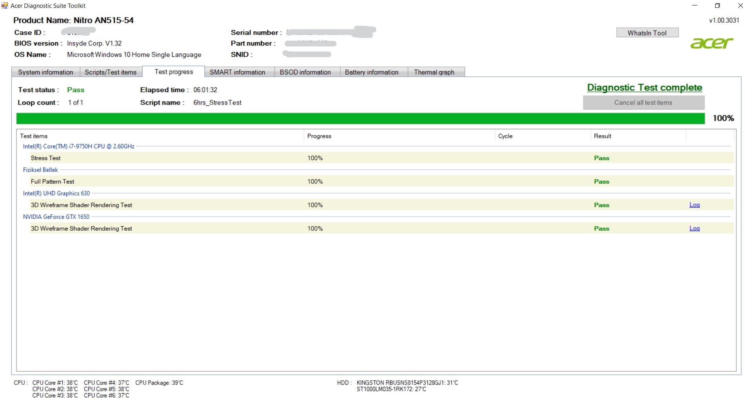Click the loop count value 1 of 1
750x403 pixels.
tap(76, 103)
